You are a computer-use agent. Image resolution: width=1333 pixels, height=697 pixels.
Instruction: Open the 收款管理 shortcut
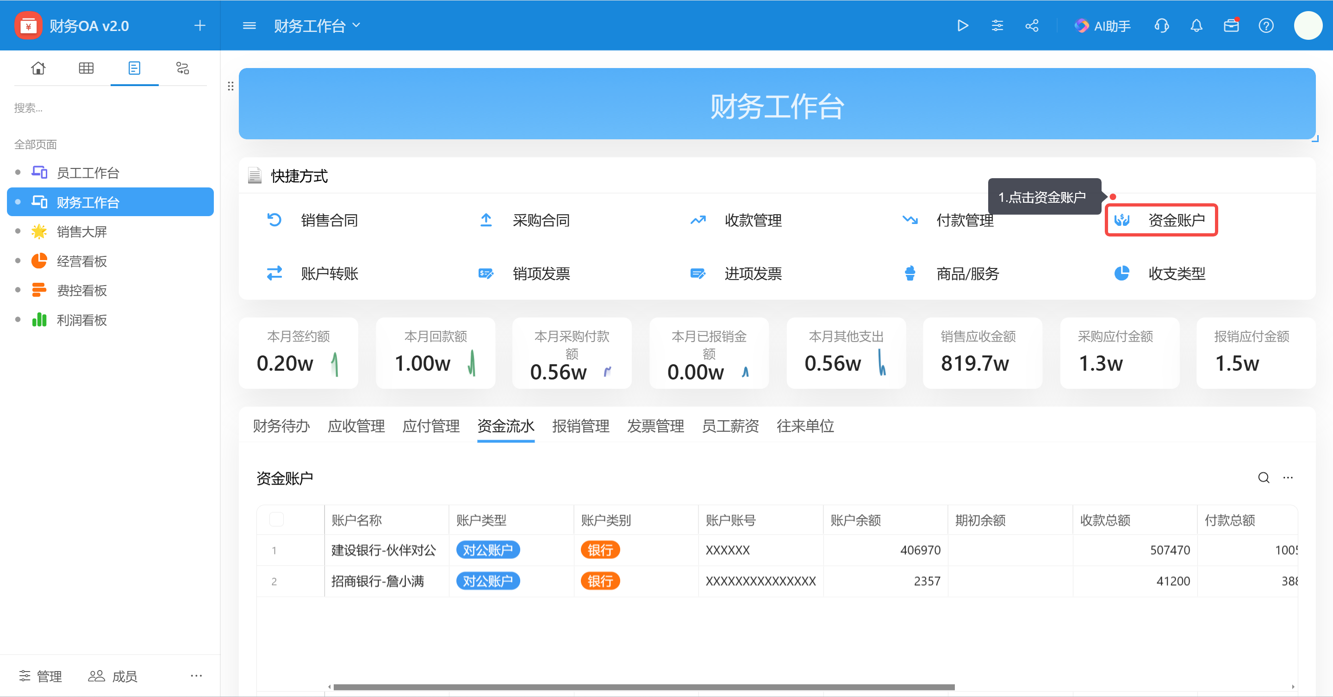pos(736,220)
